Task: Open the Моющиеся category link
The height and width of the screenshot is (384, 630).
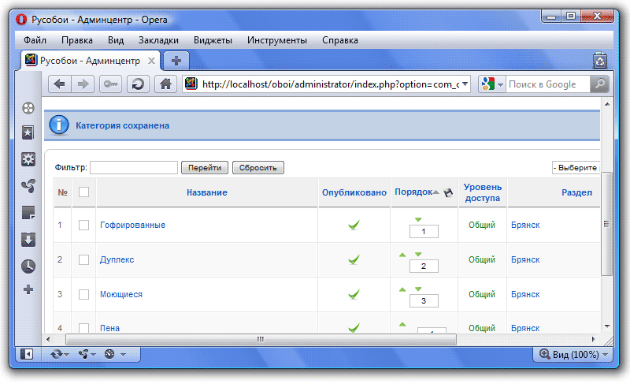Action: pos(121,294)
